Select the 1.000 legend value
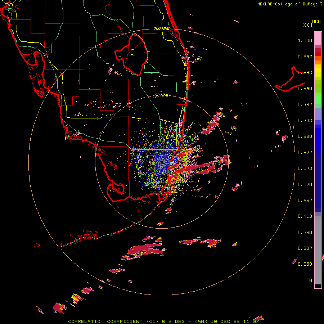The image size is (324, 324). (x=305, y=40)
